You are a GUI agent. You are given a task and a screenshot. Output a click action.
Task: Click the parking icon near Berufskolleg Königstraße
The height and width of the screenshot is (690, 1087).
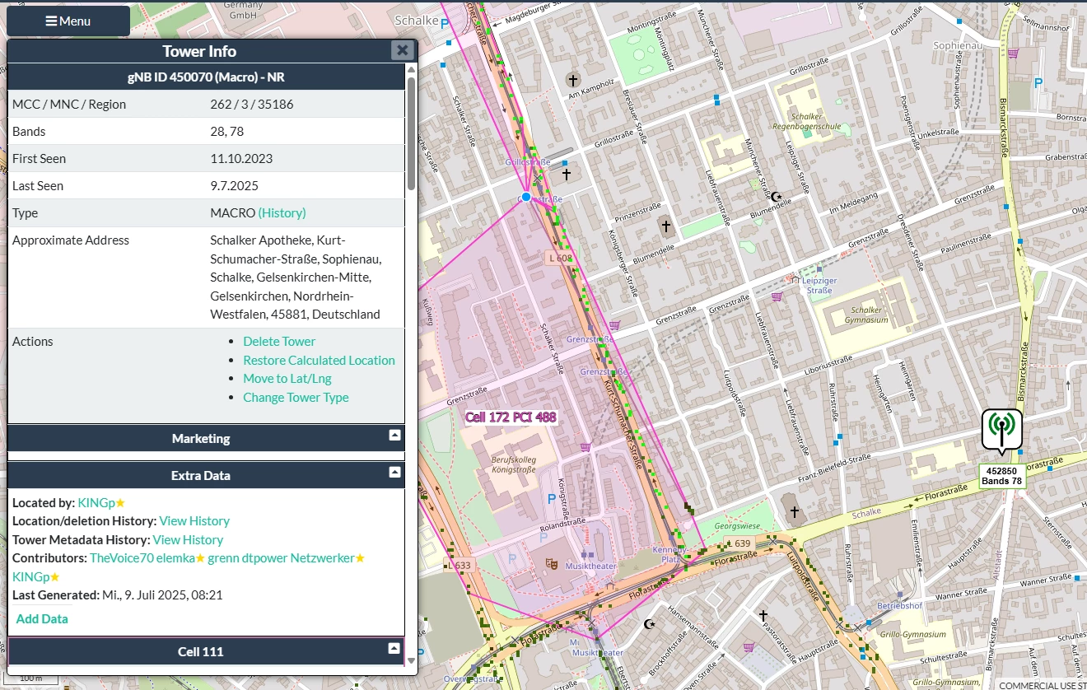(x=551, y=499)
